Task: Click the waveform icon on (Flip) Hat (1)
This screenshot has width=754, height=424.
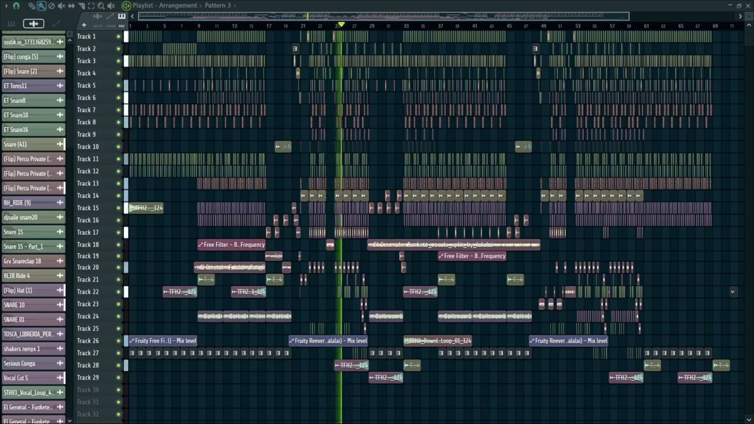Action: click(x=59, y=290)
